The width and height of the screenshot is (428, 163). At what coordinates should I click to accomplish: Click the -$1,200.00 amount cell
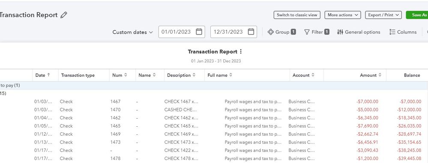[367, 159]
